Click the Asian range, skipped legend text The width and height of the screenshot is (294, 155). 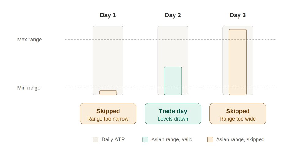click(240, 139)
